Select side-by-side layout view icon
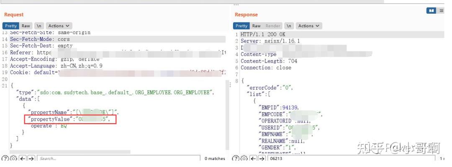This screenshot has width=452, height=167. coord(431,11)
